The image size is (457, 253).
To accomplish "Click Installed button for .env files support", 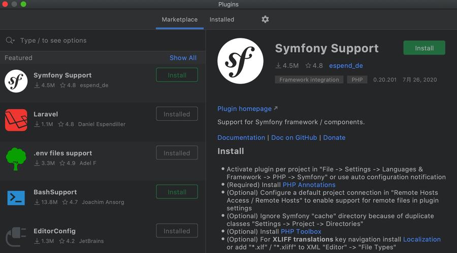I will pyautogui.click(x=177, y=153).
